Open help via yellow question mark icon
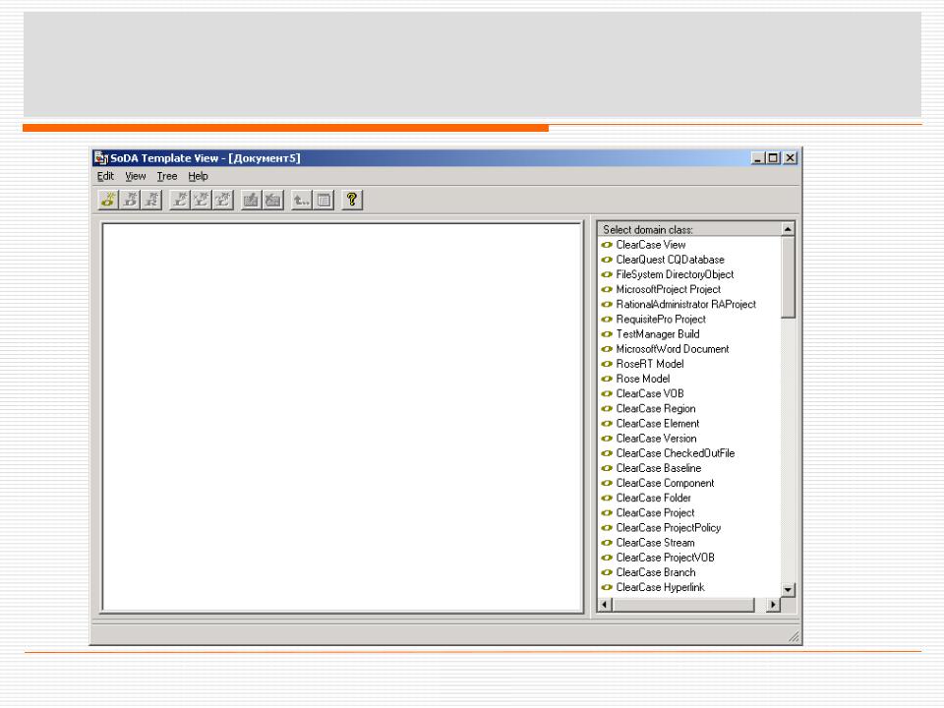This screenshot has width=944, height=708. click(352, 200)
